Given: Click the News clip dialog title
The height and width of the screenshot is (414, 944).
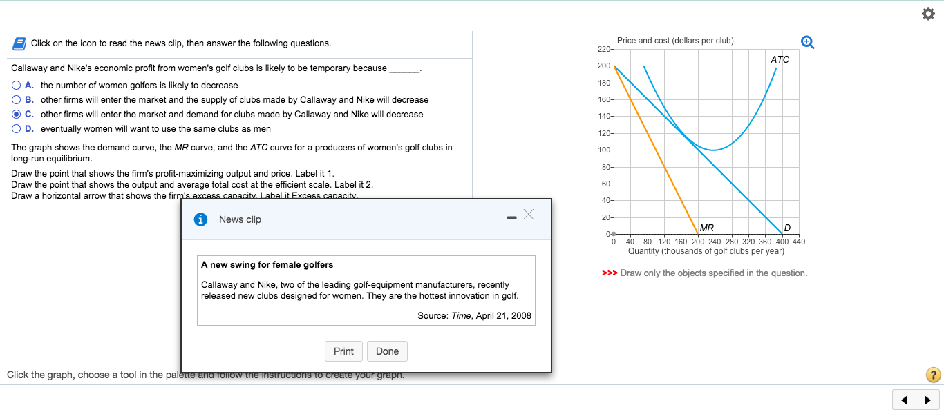Looking at the screenshot, I should pyautogui.click(x=240, y=219).
